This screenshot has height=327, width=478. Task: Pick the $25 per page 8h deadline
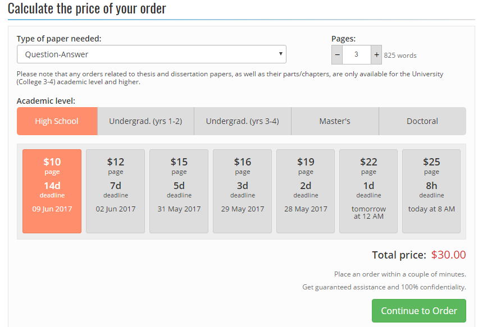[431, 191]
